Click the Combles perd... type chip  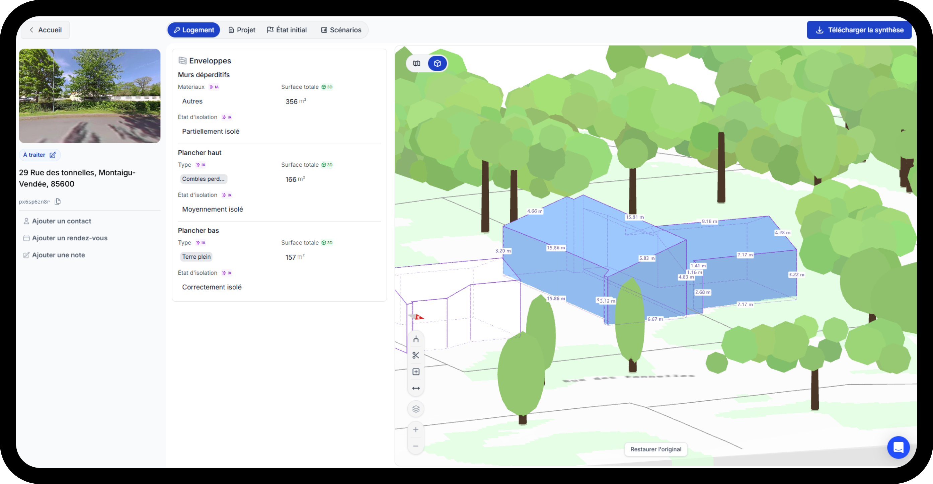[203, 179]
